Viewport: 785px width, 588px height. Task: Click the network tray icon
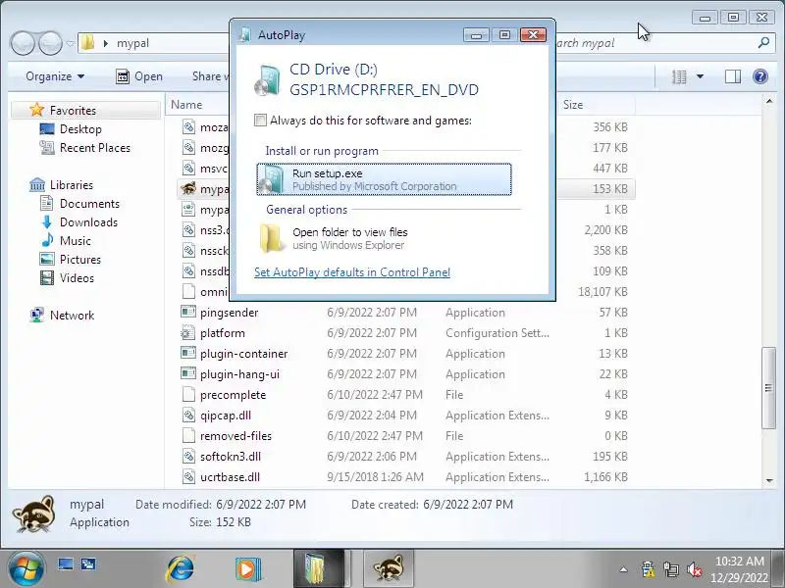pyautogui.click(x=671, y=569)
